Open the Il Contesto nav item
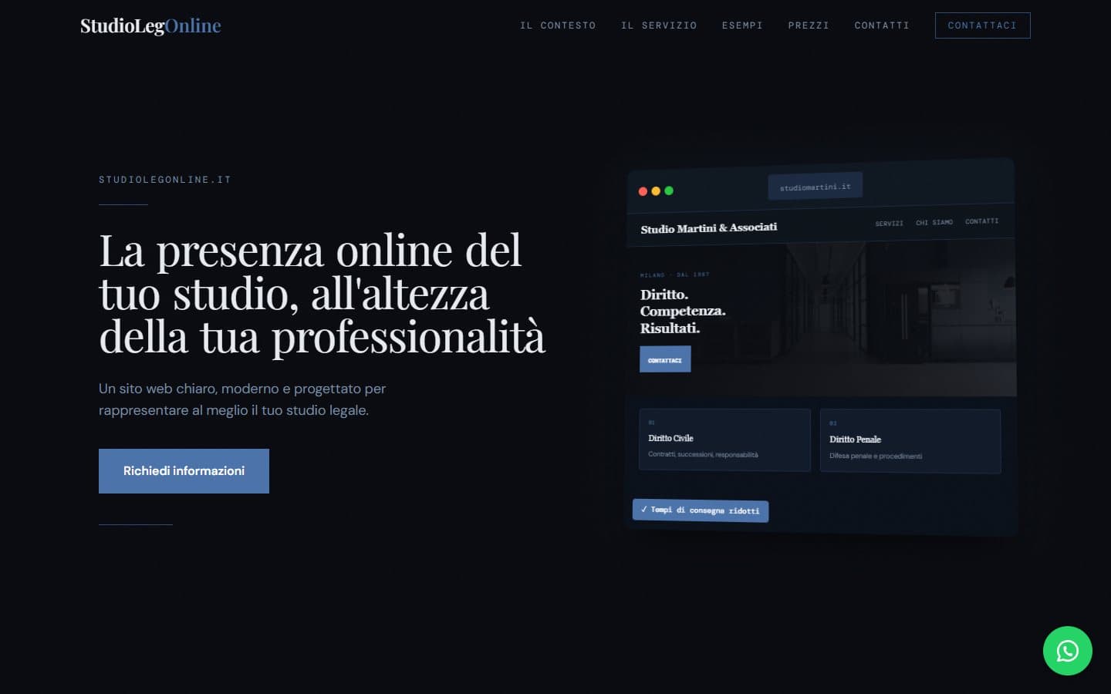Screen dimensions: 1111x694 pos(558,25)
